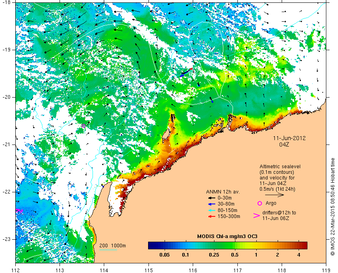Click the '11-Jun-2012' date label
This screenshot has width=338, height=273.
click(289, 138)
